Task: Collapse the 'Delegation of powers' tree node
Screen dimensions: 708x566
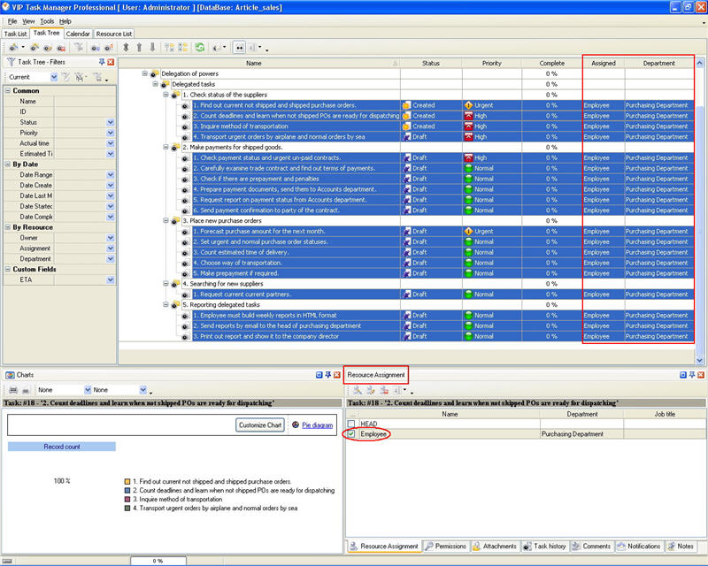Action: [144, 73]
